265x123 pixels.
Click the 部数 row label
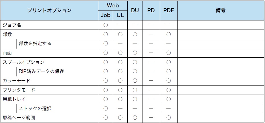(7, 34)
